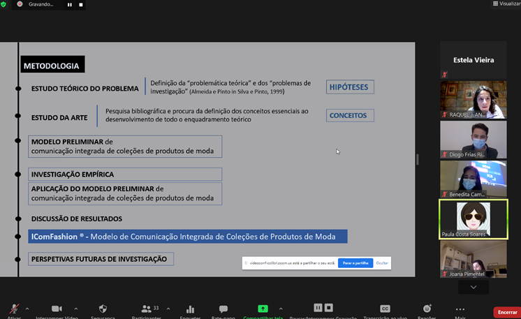Screen dimensions: 521x319
Task: Open the Mais options menu
Action: pyautogui.click(x=460, y=309)
